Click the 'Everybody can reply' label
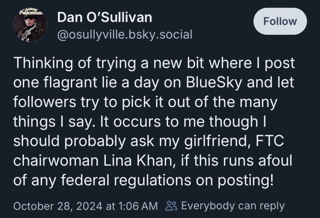The image size is (320, 218). [x=233, y=206]
